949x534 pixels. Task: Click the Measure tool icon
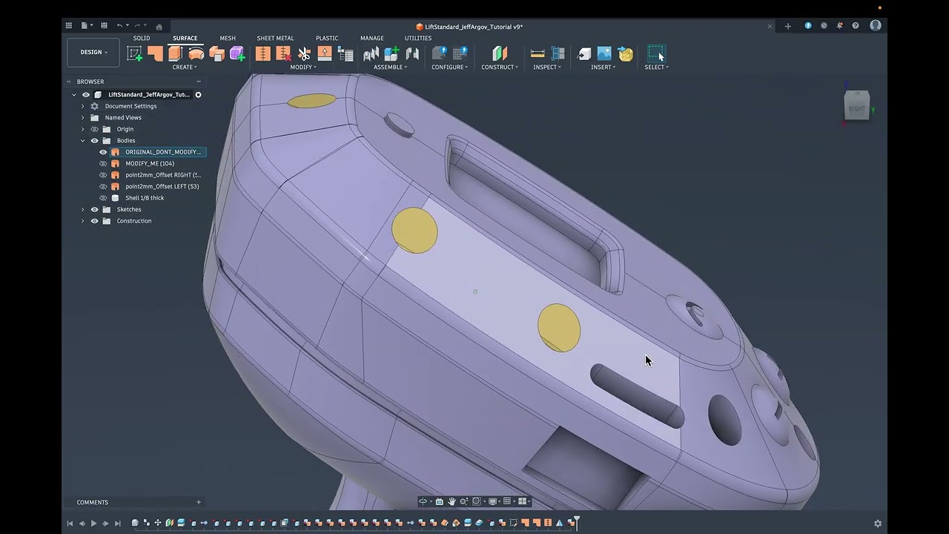tap(538, 53)
